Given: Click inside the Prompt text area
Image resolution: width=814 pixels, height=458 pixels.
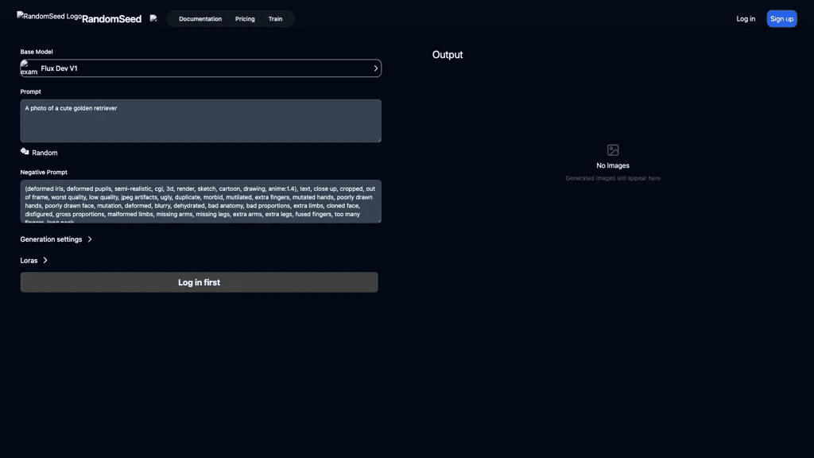Looking at the screenshot, I should pos(200,121).
